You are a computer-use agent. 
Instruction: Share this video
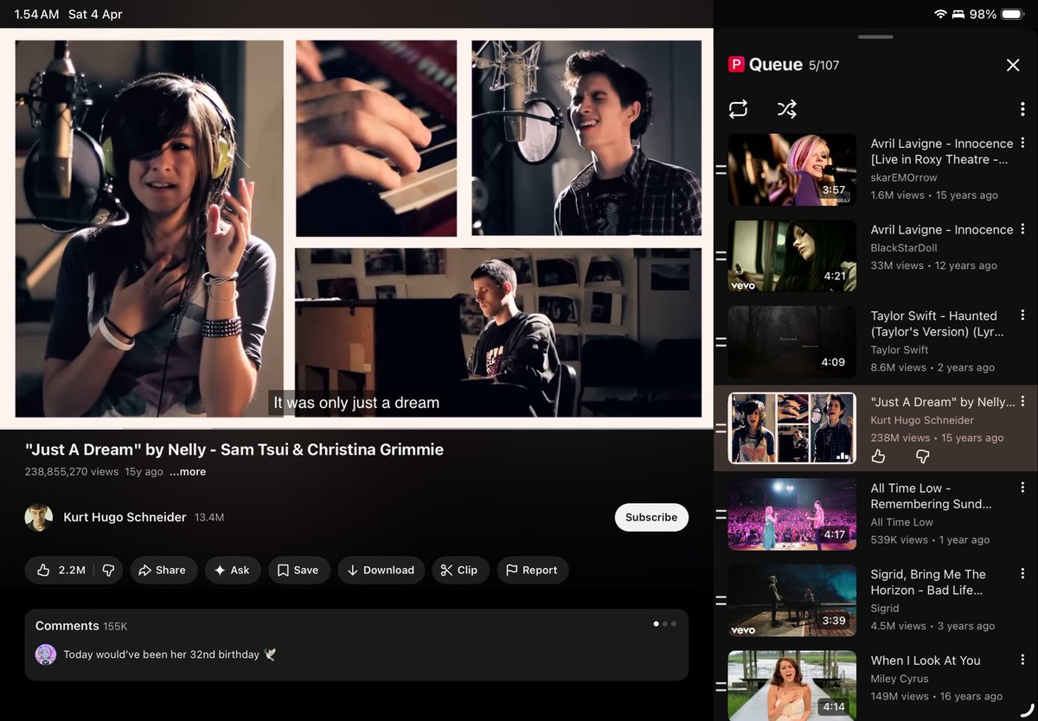tap(163, 570)
